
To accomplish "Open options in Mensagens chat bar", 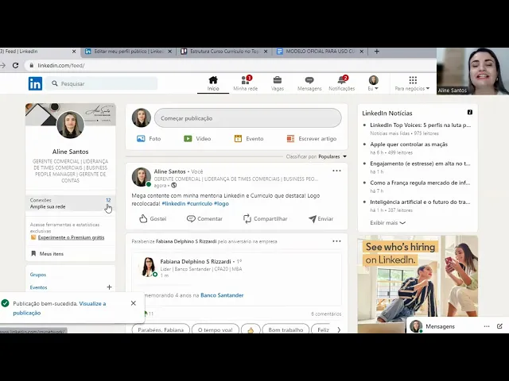I will coord(486,326).
